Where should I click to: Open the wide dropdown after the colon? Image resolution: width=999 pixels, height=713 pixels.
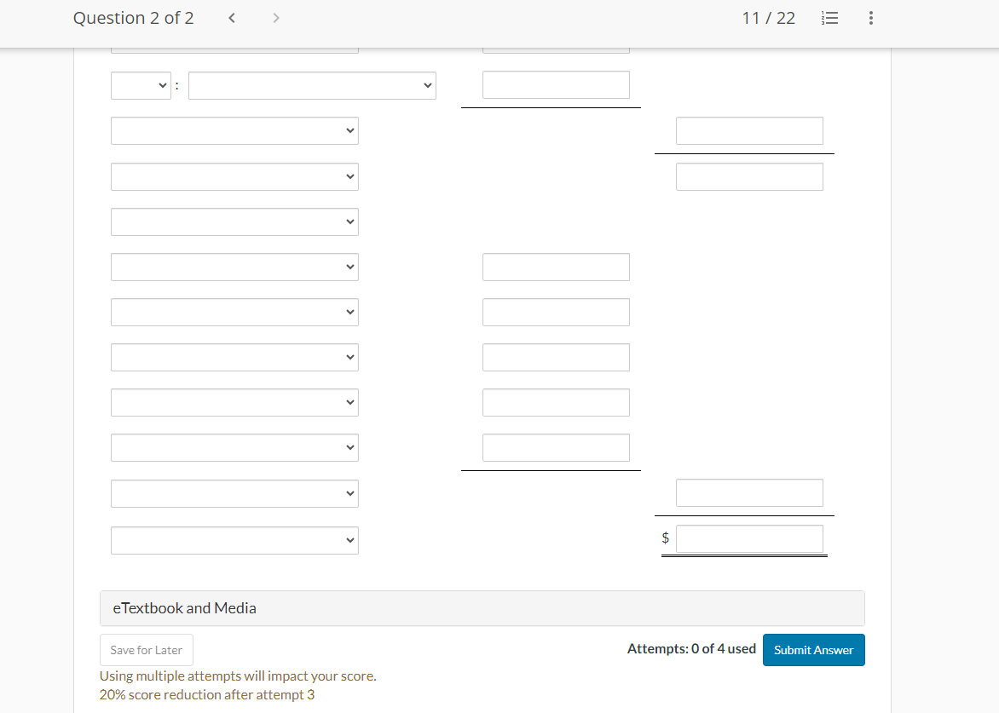(312, 85)
